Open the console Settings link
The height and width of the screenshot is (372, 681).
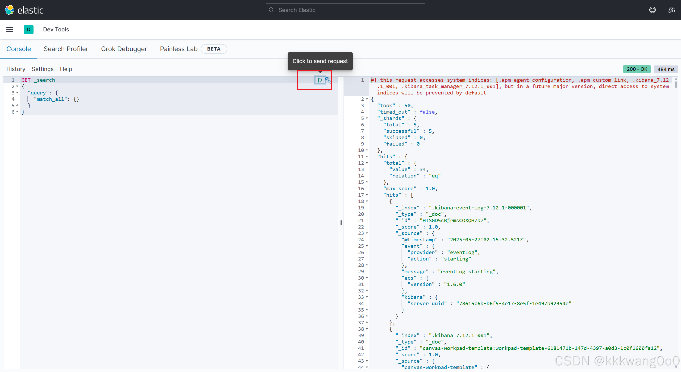point(43,69)
